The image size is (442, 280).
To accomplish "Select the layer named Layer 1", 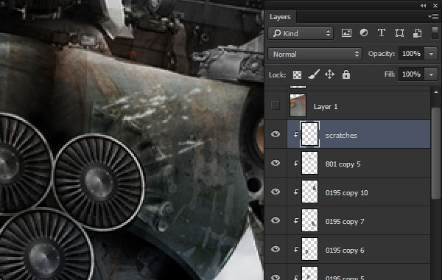I will coord(326,107).
